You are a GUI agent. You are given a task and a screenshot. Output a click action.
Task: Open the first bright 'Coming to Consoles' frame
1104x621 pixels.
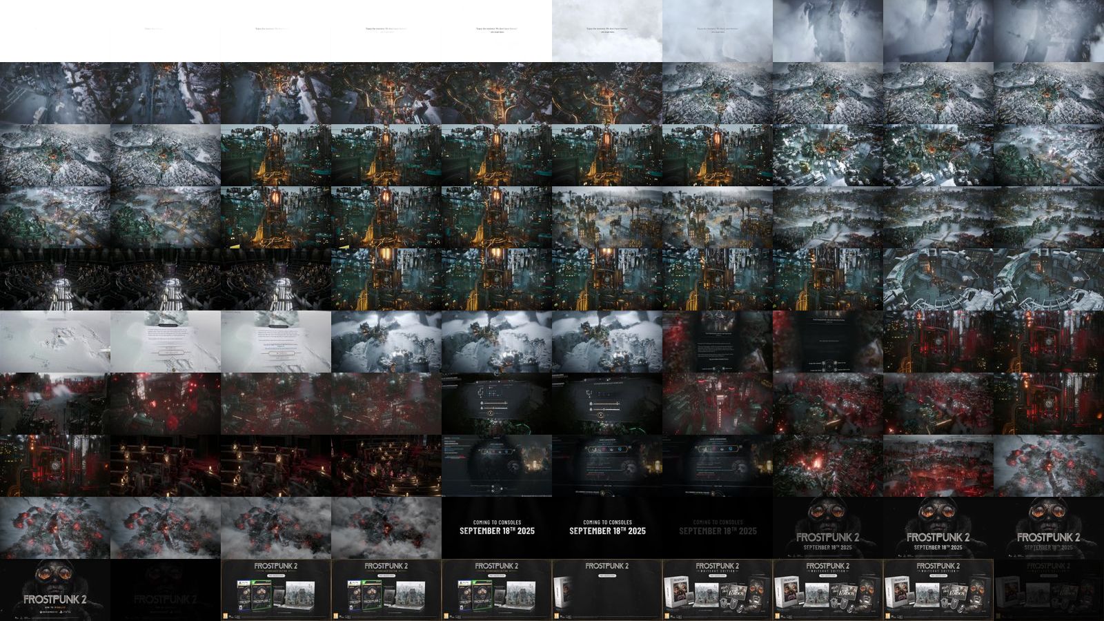[497, 528]
